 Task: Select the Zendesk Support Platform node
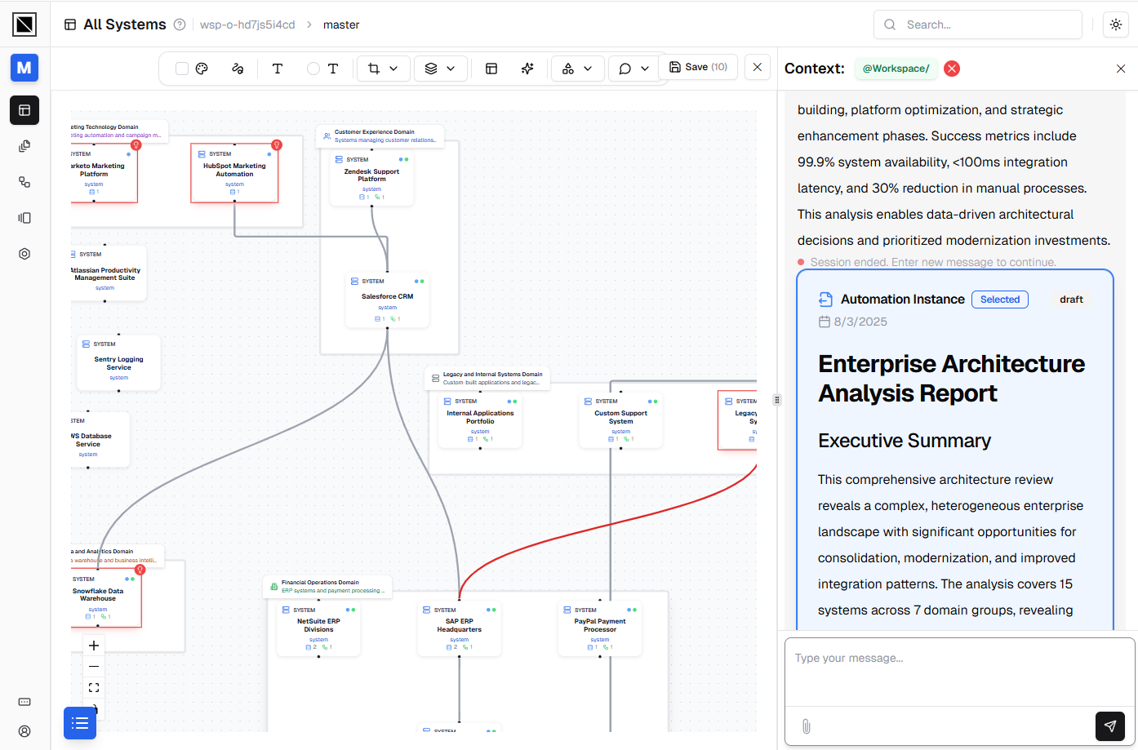(x=371, y=178)
